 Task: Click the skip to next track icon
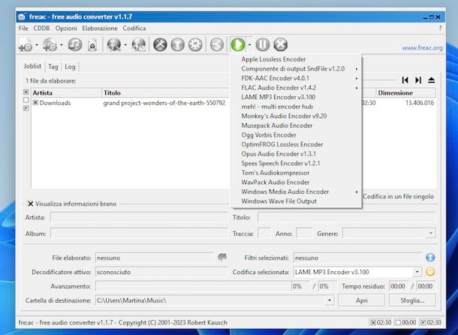(x=418, y=80)
